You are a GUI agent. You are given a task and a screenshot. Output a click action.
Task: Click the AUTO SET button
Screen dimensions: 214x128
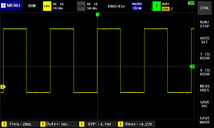pyautogui.click(x=204, y=40)
